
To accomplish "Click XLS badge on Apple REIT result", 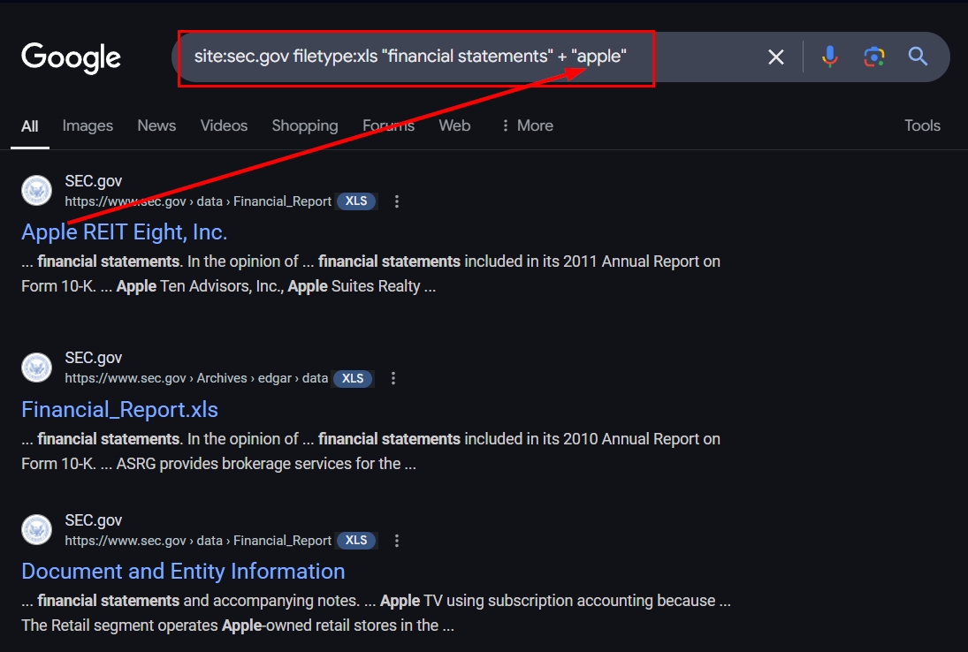I will (x=356, y=201).
